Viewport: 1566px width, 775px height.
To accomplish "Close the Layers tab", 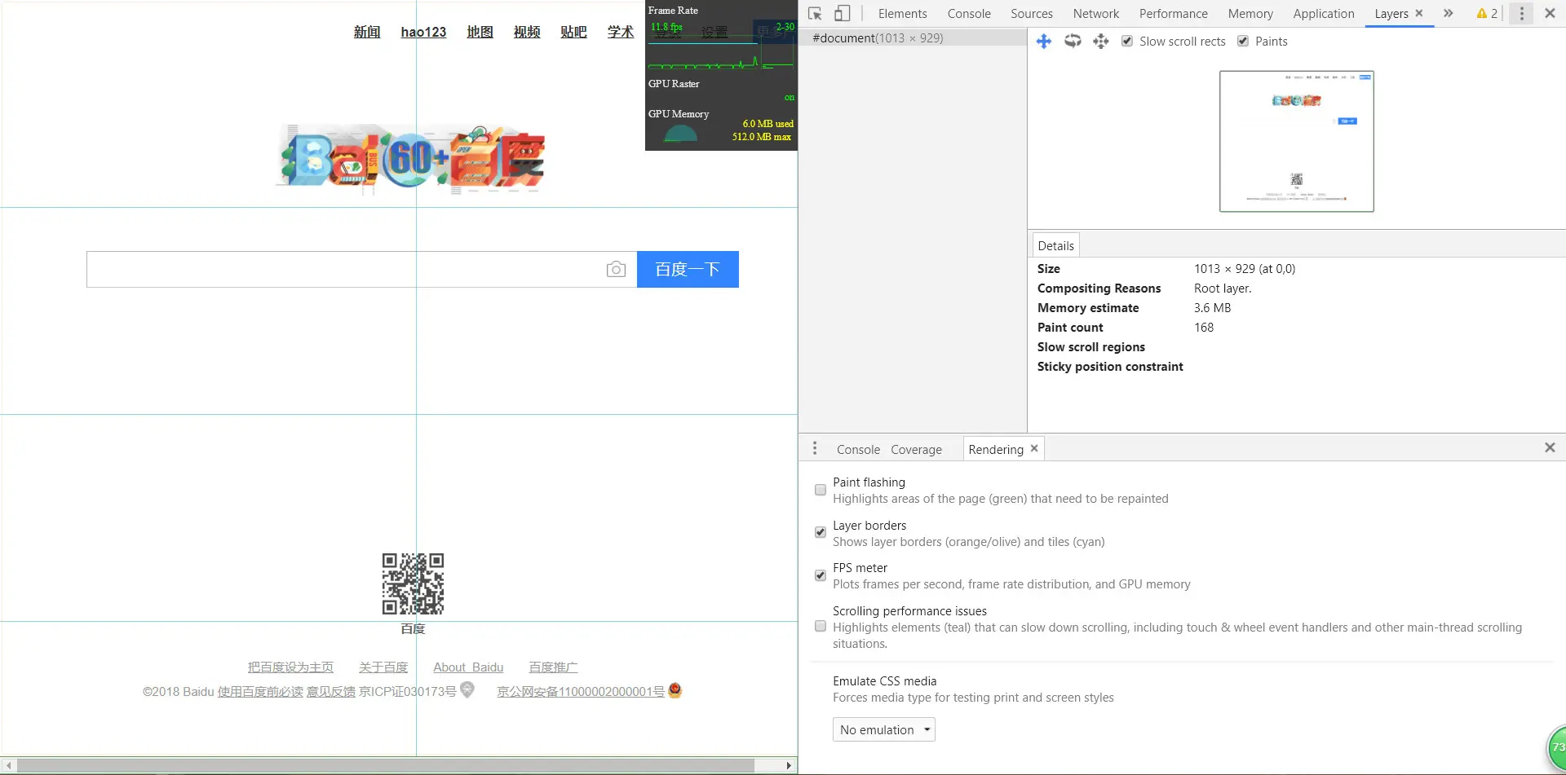I will click(x=1419, y=14).
